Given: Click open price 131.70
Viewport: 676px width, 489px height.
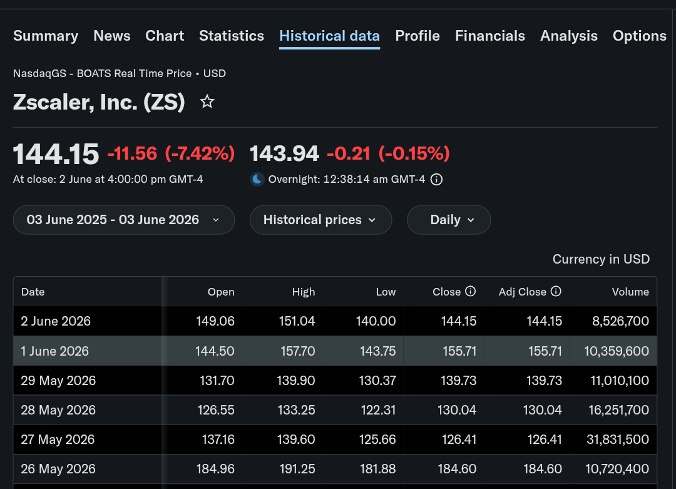Looking at the screenshot, I should (217, 380).
